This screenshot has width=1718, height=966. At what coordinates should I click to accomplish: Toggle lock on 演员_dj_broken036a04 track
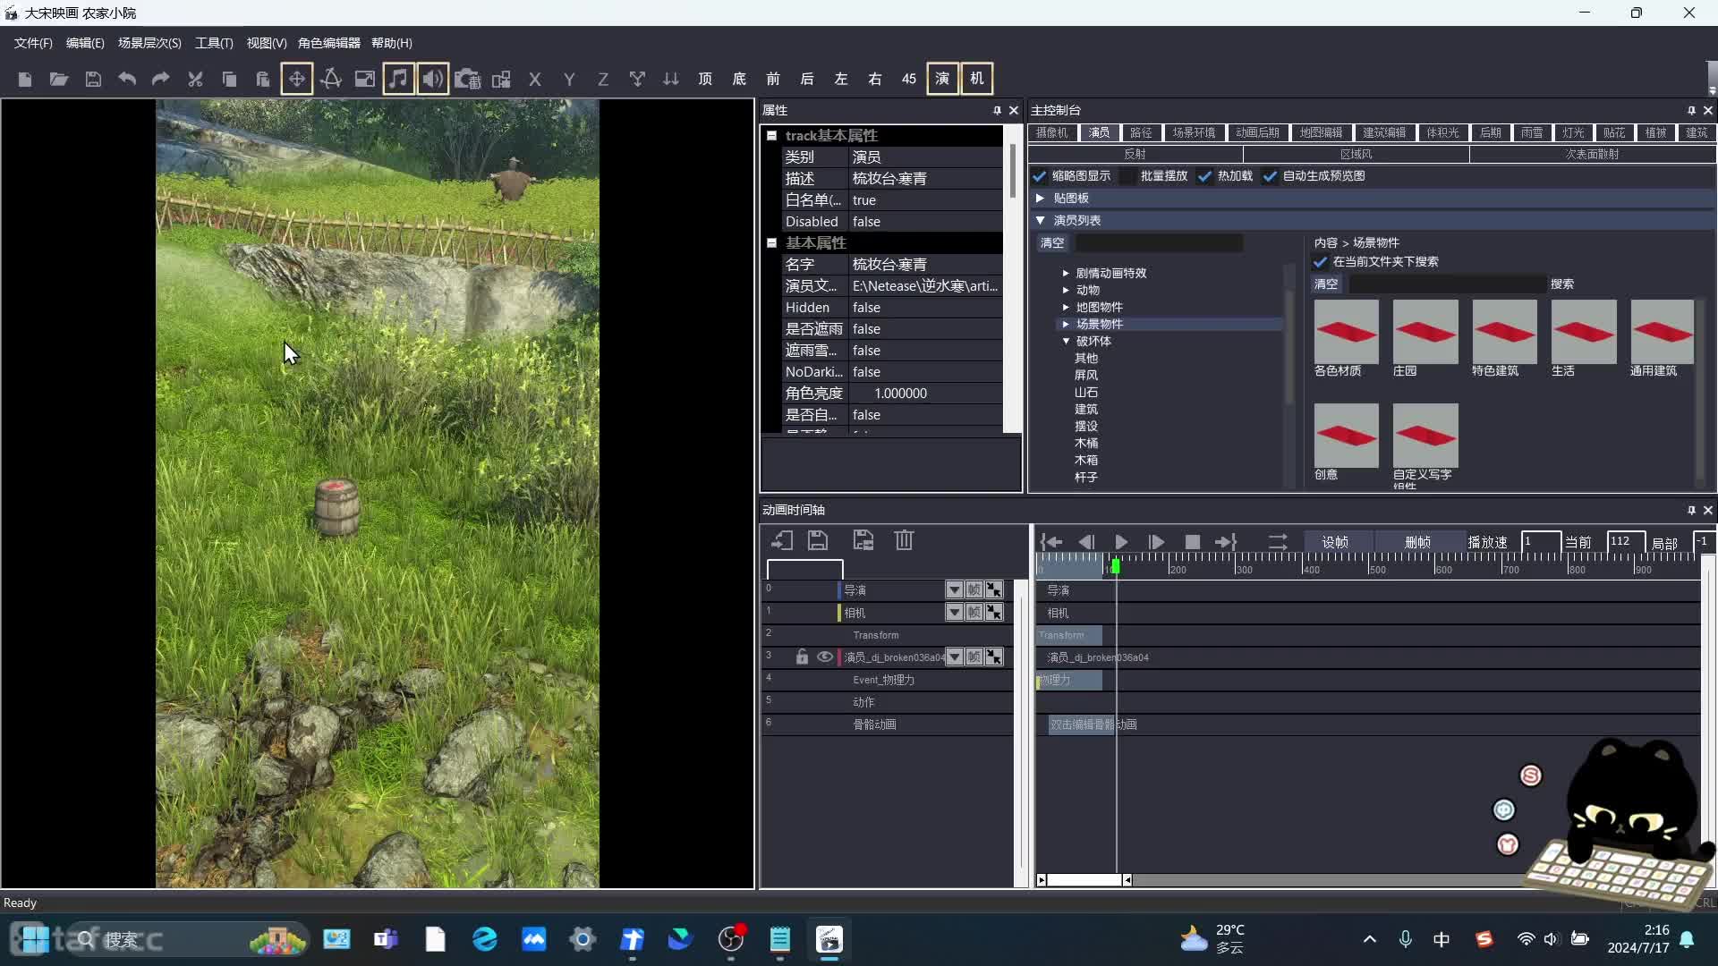[802, 657]
